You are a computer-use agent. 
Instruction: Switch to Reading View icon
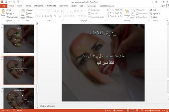pos(137,111)
